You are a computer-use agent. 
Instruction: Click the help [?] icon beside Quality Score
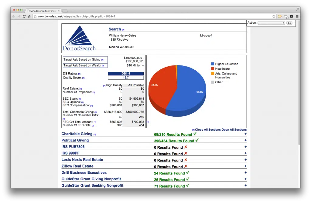[83, 78]
